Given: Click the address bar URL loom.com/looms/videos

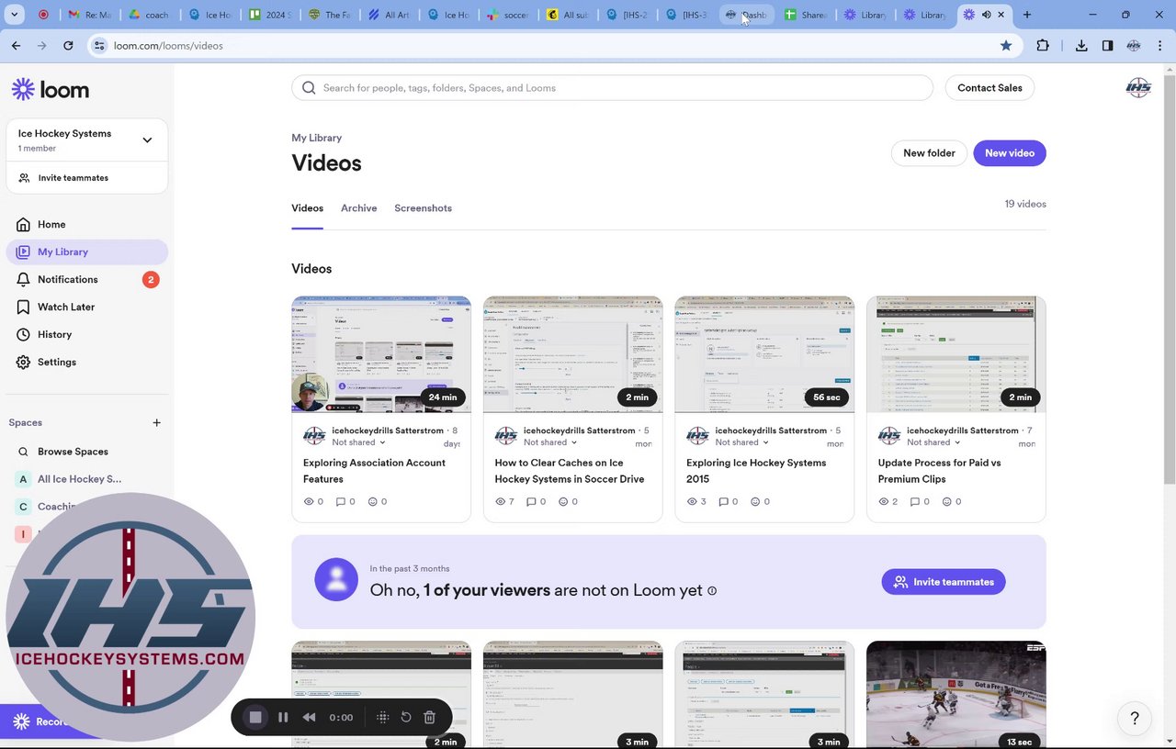Looking at the screenshot, I should click(x=168, y=45).
